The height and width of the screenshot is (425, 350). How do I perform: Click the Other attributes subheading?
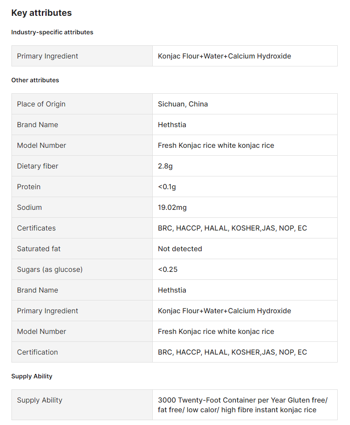click(35, 80)
